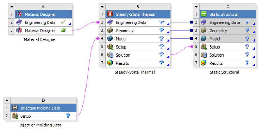
Task: Click blue corner triangle on B Setup cell
Action: (x=168, y=49)
